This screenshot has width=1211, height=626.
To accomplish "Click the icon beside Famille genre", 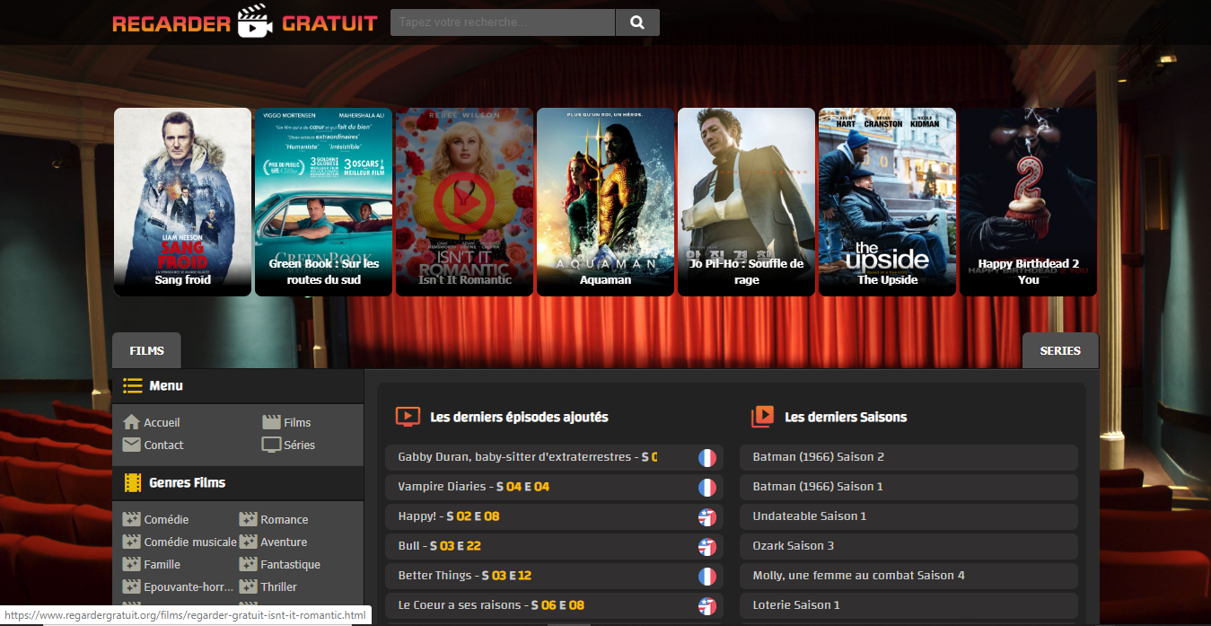I will [x=131, y=564].
